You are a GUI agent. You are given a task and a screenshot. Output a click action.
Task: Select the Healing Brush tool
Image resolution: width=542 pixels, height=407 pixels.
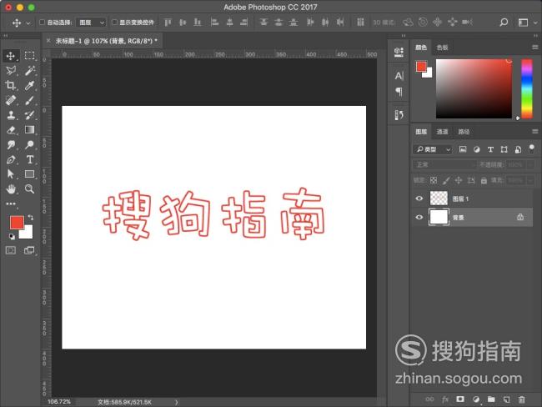pos(11,100)
